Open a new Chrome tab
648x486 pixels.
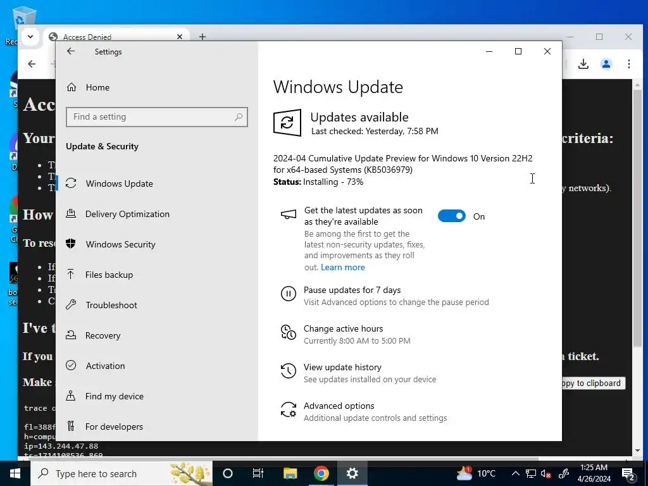[202, 37]
